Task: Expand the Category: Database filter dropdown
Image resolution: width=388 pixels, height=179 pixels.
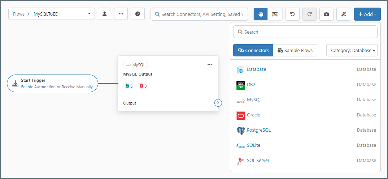Action: (352, 51)
